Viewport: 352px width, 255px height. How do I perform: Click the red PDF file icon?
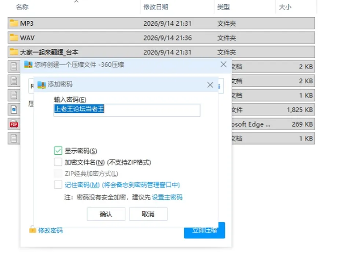(14, 124)
